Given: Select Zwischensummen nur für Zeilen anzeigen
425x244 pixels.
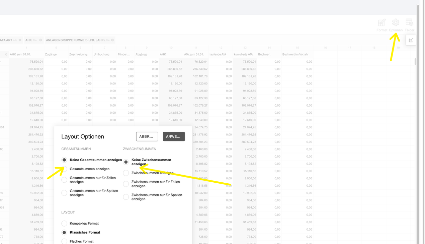Looking at the screenshot, I should pos(126,184).
